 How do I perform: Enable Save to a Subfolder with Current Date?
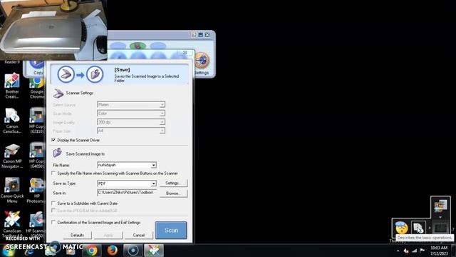[53, 203]
